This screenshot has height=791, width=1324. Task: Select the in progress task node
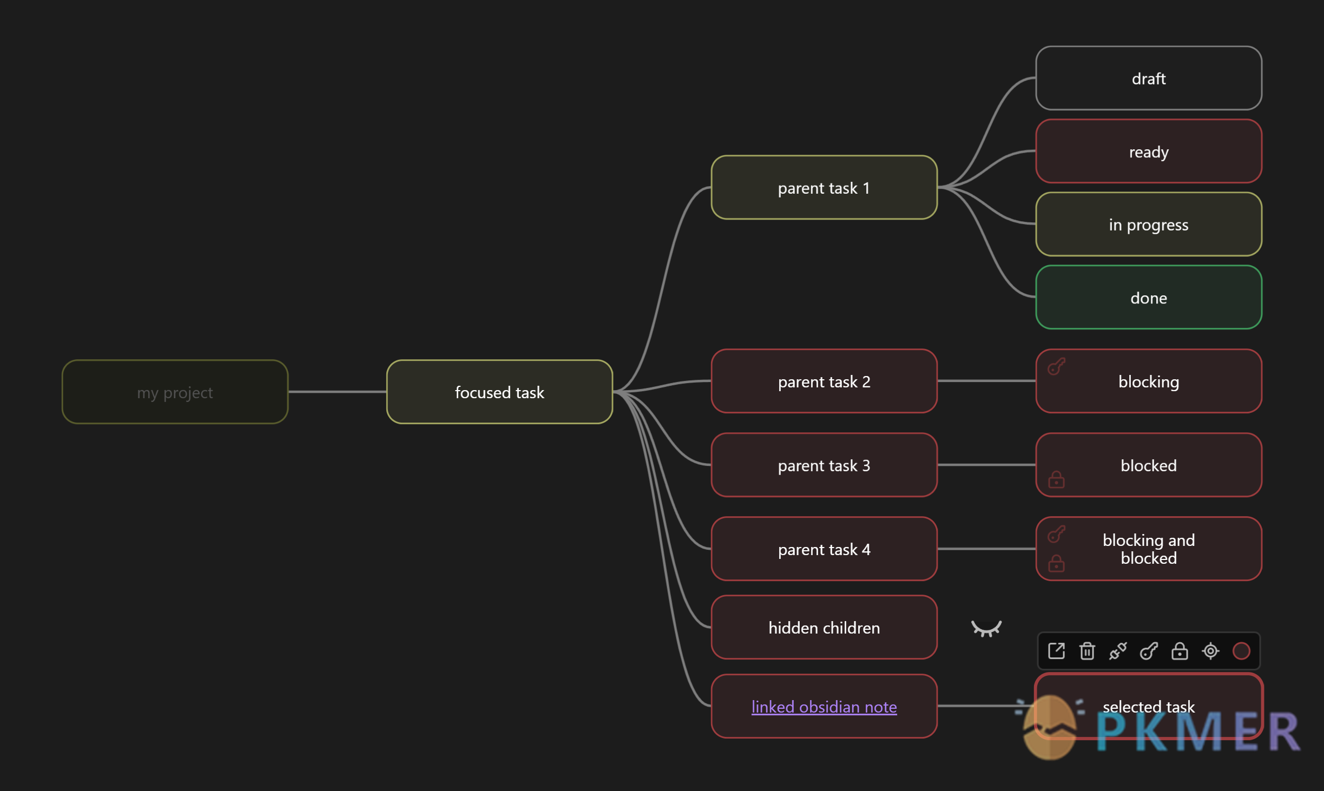[x=1149, y=224]
